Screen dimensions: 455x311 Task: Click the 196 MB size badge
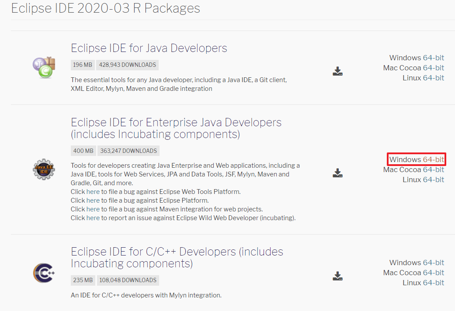click(83, 65)
